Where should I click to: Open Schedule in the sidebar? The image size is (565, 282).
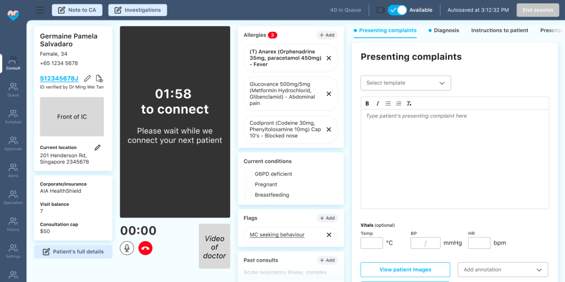(x=13, y=116)
